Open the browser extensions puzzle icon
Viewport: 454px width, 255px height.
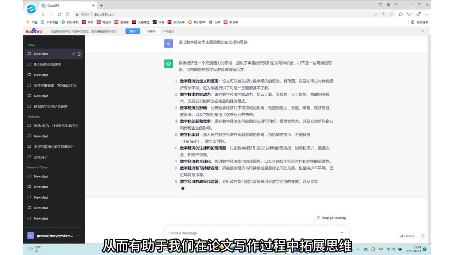click(400, 14)
